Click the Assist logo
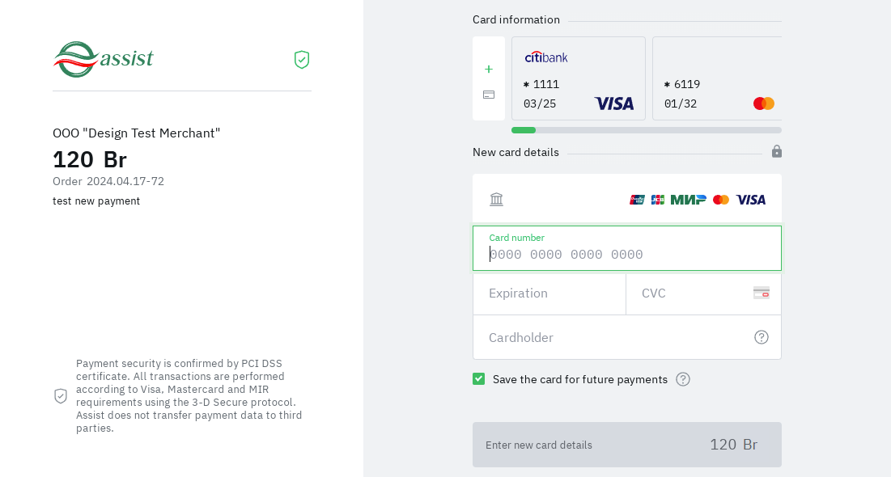The height and width of the screenshot is (477, 891). (x=104, y=59)
